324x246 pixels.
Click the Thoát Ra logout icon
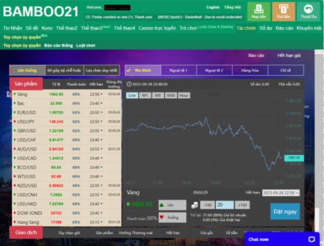(308, 9)
